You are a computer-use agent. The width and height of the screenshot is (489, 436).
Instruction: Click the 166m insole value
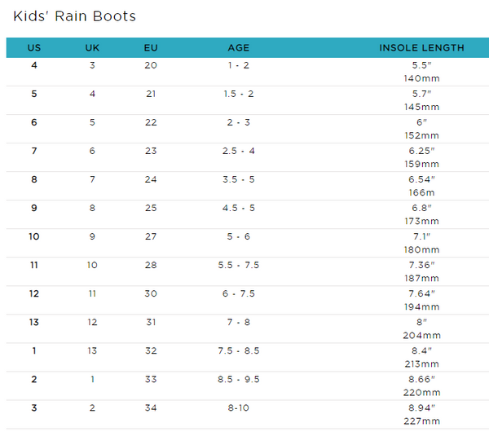click(x=421, y=192)
